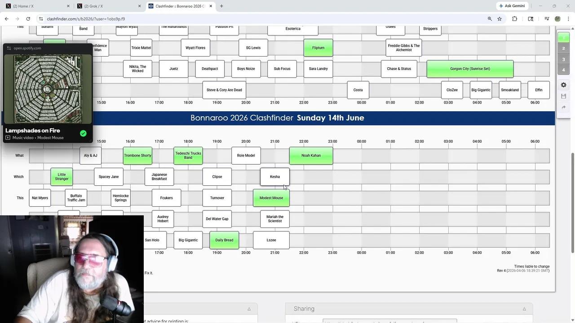This screenshot has width=575, height=323.
Task: Click the Ask Gemini button
Action: point(512,6)
